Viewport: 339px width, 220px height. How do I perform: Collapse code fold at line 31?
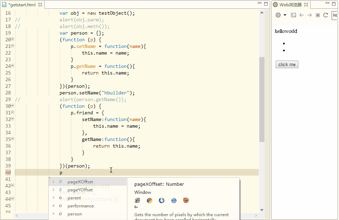pos(13,112)
